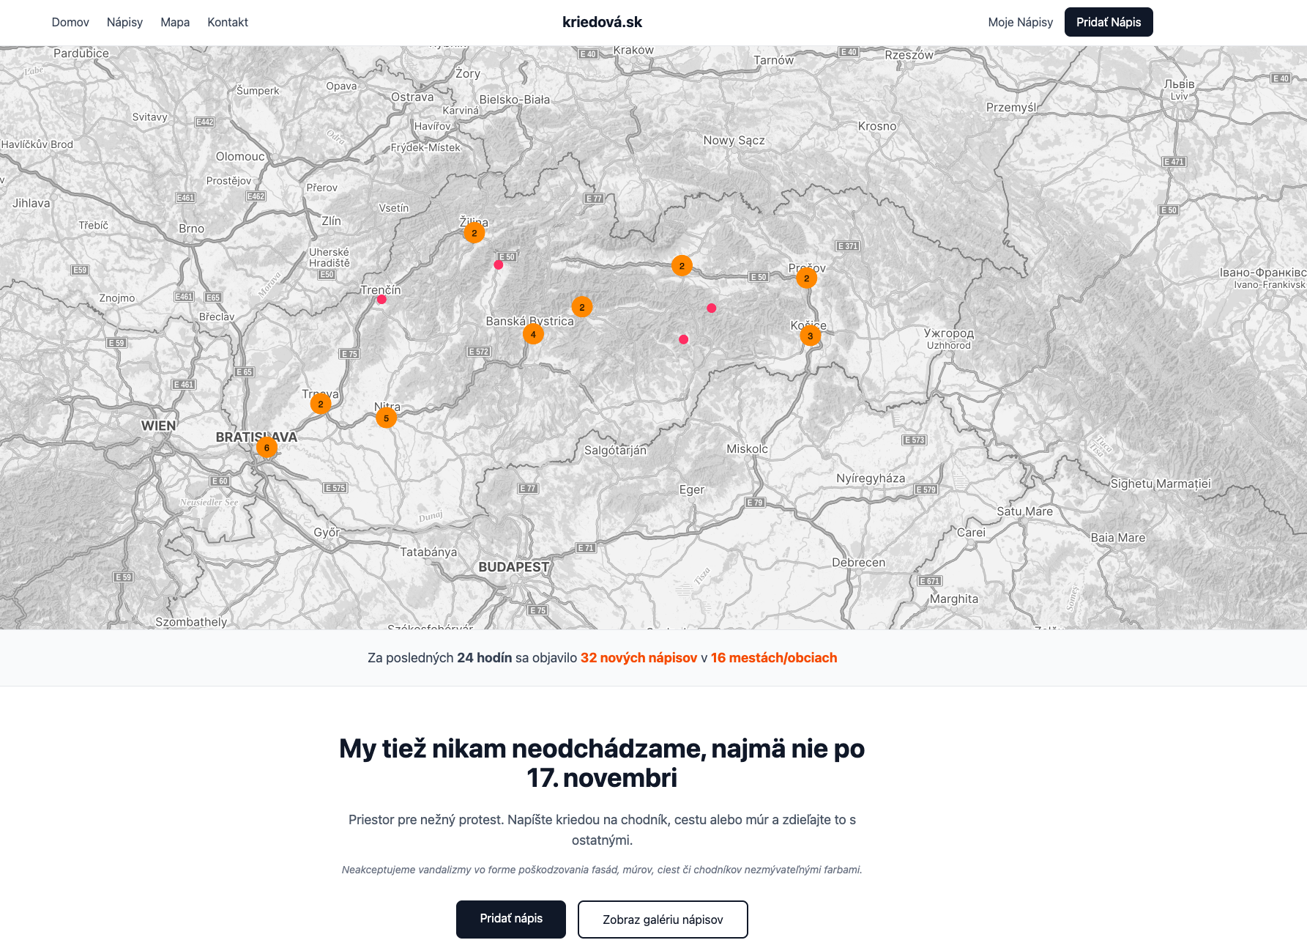The width and height of the screenshot is (1307, 951).
Task: Open the orange cluster northeast of Banská Bystrica
Action: pyautogui.click(x=582, y=307)
